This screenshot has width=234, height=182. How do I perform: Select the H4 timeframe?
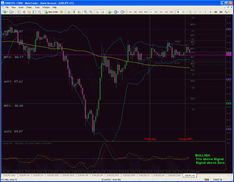click(x=156, y=12)
